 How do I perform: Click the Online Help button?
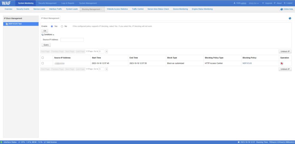click(287, 9)
